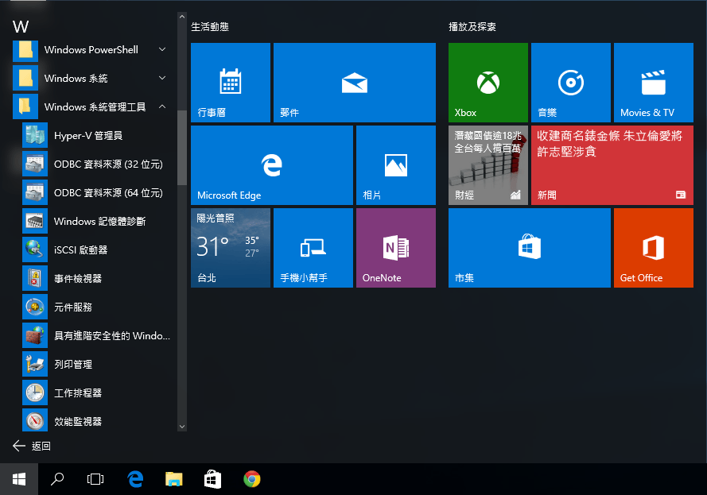Click the Windows PowerShell folder entry
Screen dimensions: 707x495
pyautogui.click(x=93, y=49)
